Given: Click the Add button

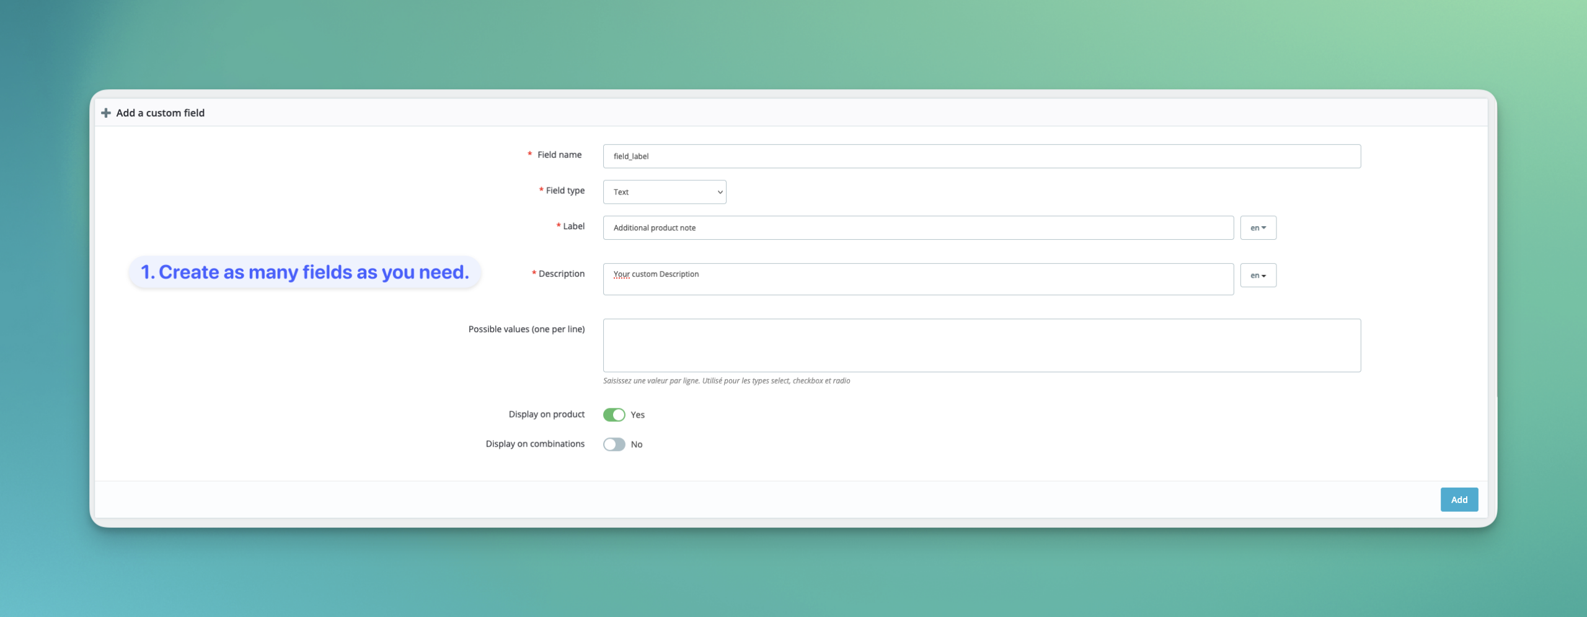Looking at the screenshot, I should [1459, 500].
